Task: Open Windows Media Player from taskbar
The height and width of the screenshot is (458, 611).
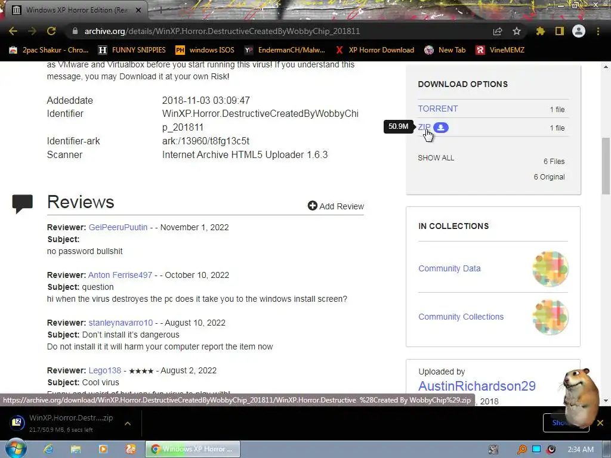Action: point(103,449)
